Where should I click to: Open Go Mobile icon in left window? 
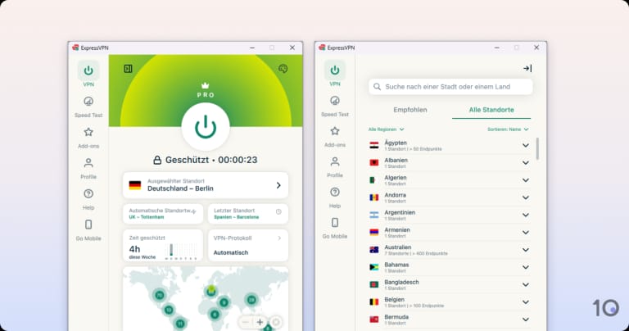pyautogui.click(x=88, y=224)
